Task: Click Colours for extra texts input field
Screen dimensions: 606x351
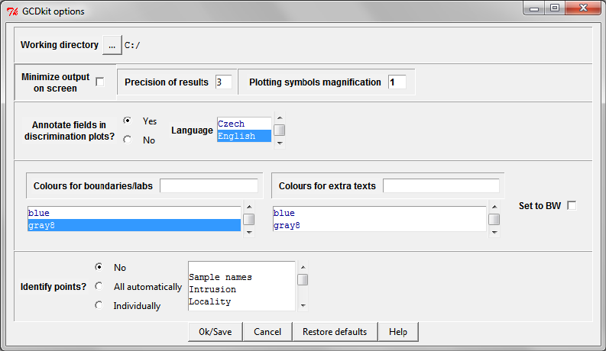Action: tap(441, 186)
